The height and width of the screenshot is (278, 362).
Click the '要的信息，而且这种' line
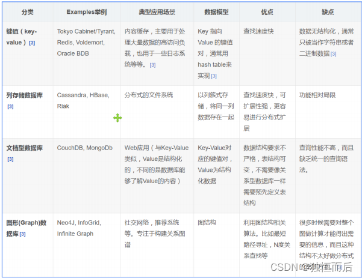point(326,245)
